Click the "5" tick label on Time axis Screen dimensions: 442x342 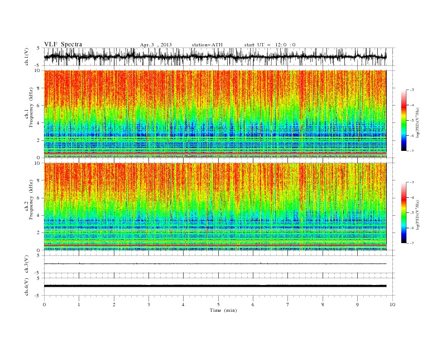pos(218,305)
